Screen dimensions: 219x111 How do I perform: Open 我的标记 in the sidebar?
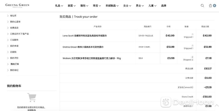(14, 70)
